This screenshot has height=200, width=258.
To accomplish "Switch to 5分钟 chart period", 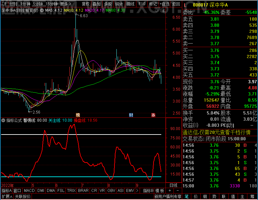I will click(x=38, y=4).
